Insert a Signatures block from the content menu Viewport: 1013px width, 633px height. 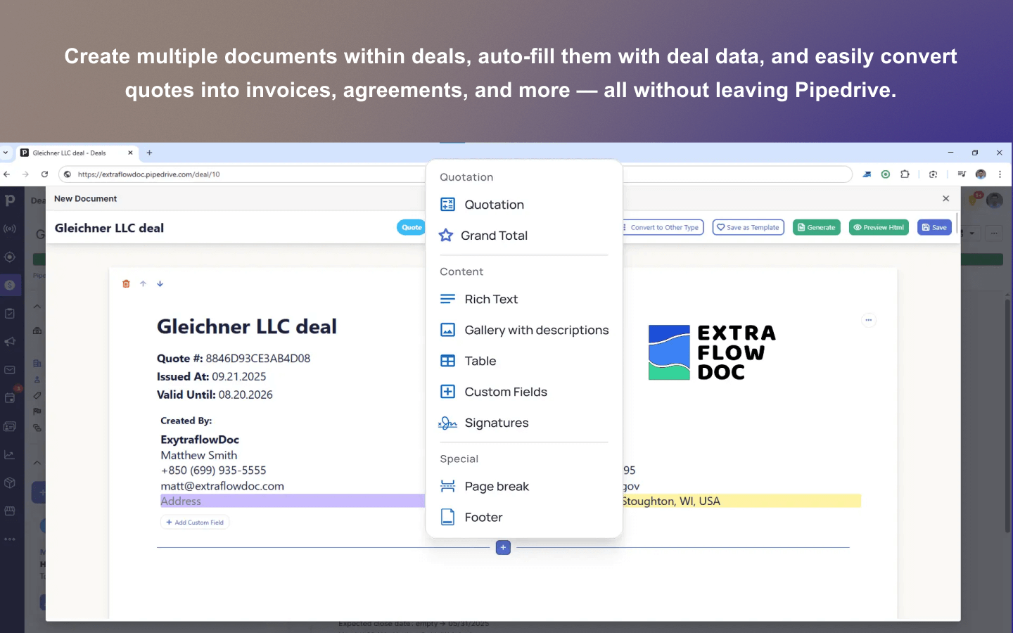(x=496, y=423)
